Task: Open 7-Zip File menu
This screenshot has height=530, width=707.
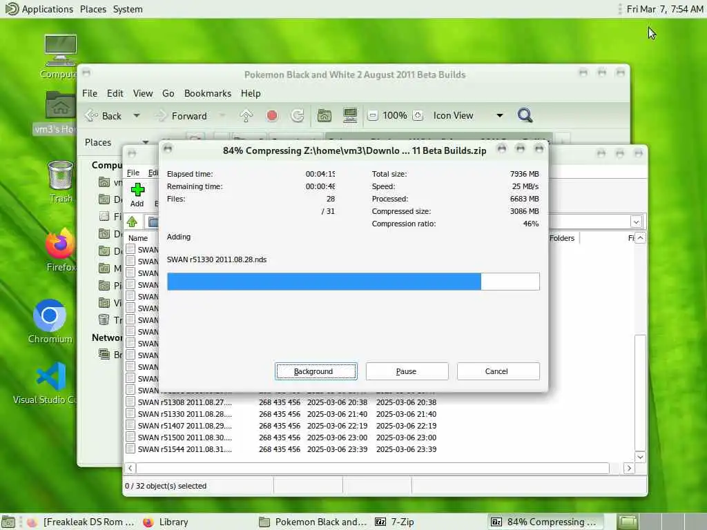Action: coord(133,173)
